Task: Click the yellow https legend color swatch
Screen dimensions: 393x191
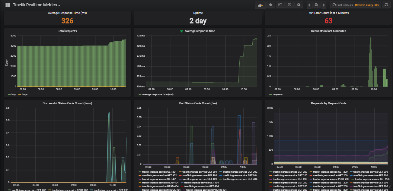Action: [19, 94]
